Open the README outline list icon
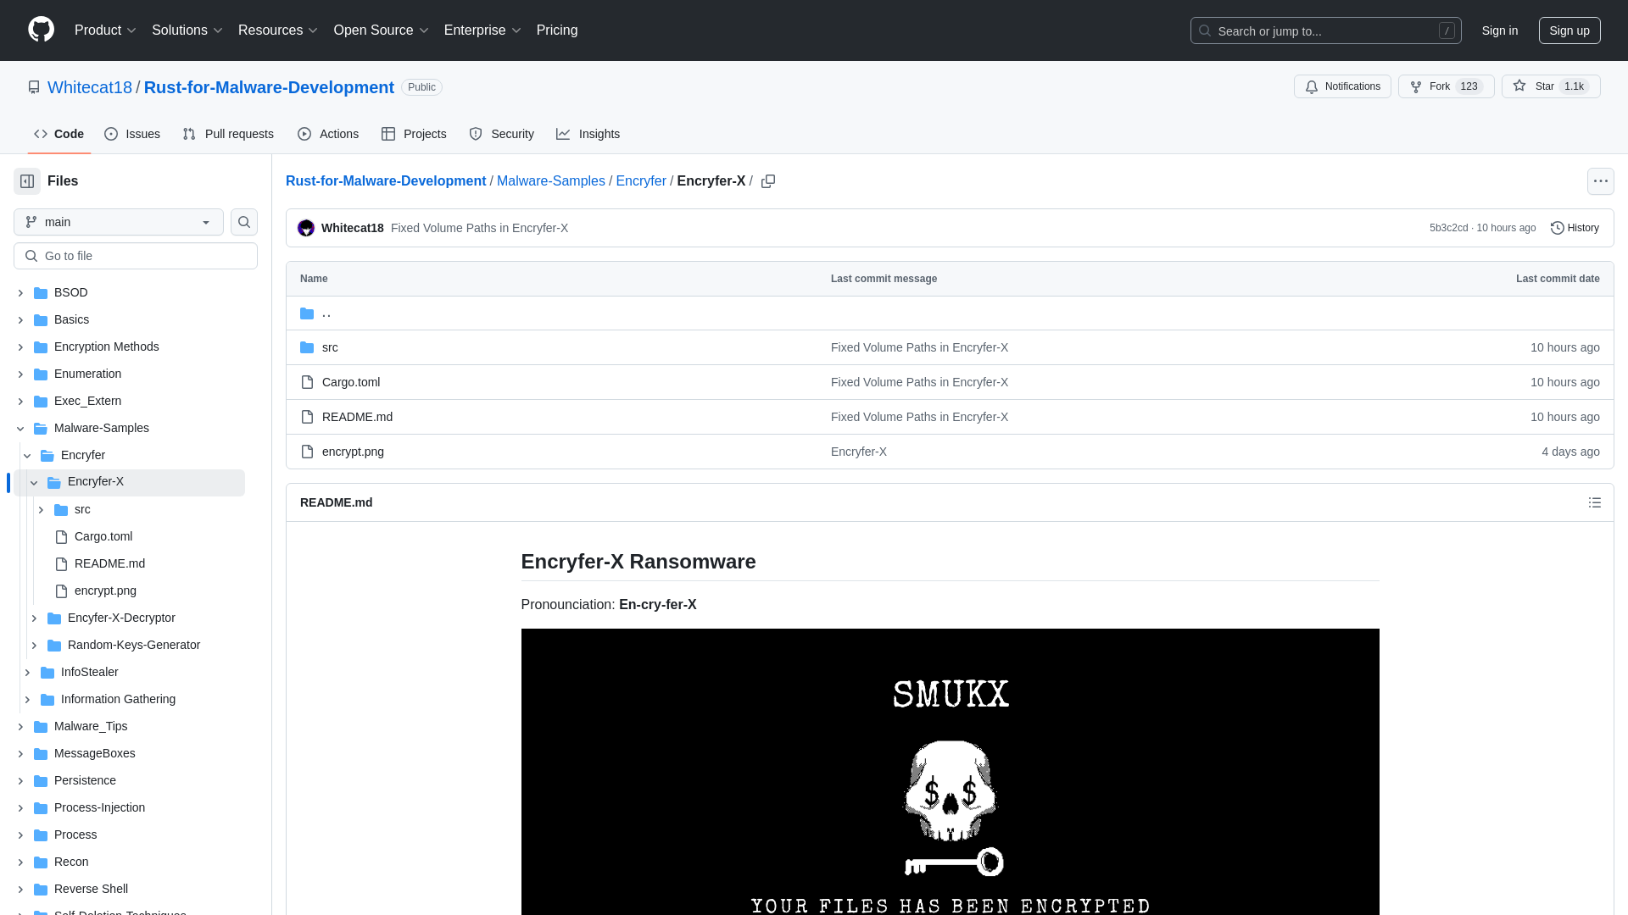Viewport: 1628px width, 915px height. point(1595,502)
